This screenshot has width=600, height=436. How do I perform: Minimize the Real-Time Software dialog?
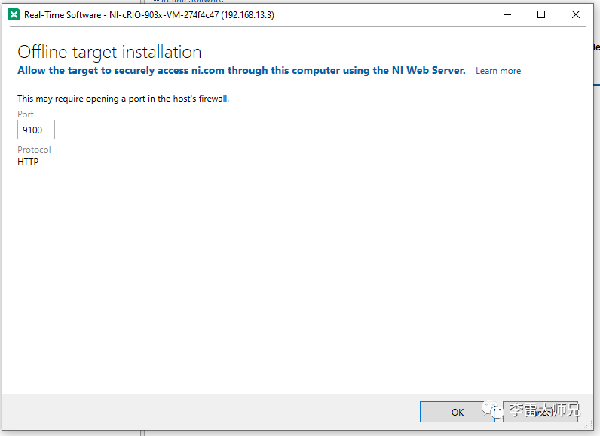coord(506,14)
